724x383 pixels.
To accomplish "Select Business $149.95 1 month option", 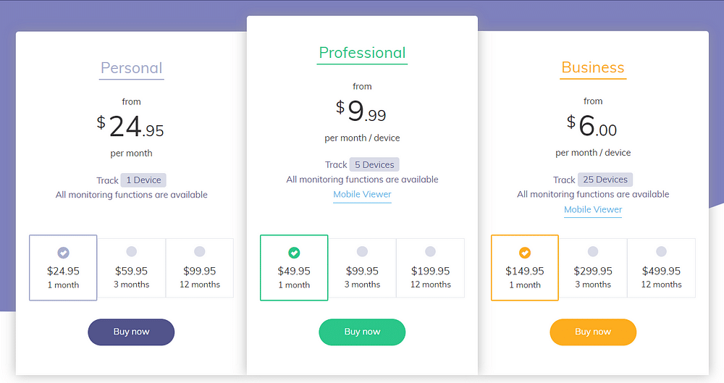I will (x=525, y=267).
